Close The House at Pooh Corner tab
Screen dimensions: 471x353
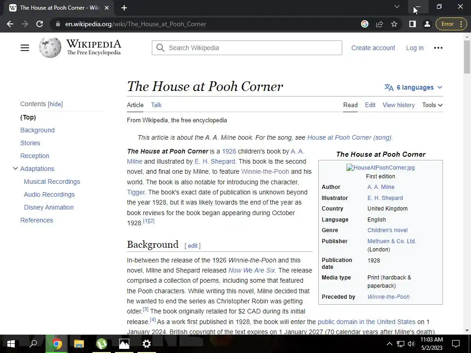coord(107,8)
